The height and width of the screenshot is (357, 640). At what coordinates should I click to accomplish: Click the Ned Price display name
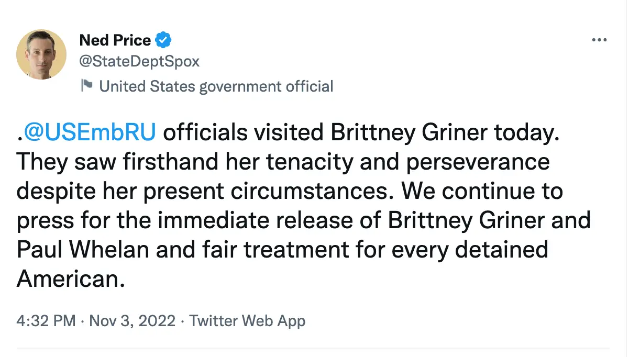[115, 40]
